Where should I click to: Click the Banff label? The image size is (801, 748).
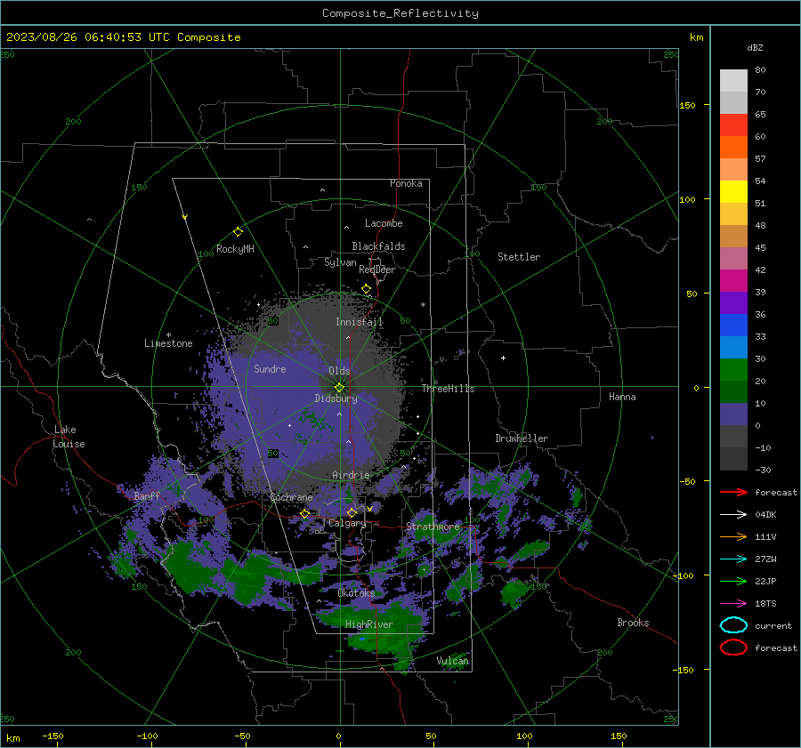(x=147, y=495)
